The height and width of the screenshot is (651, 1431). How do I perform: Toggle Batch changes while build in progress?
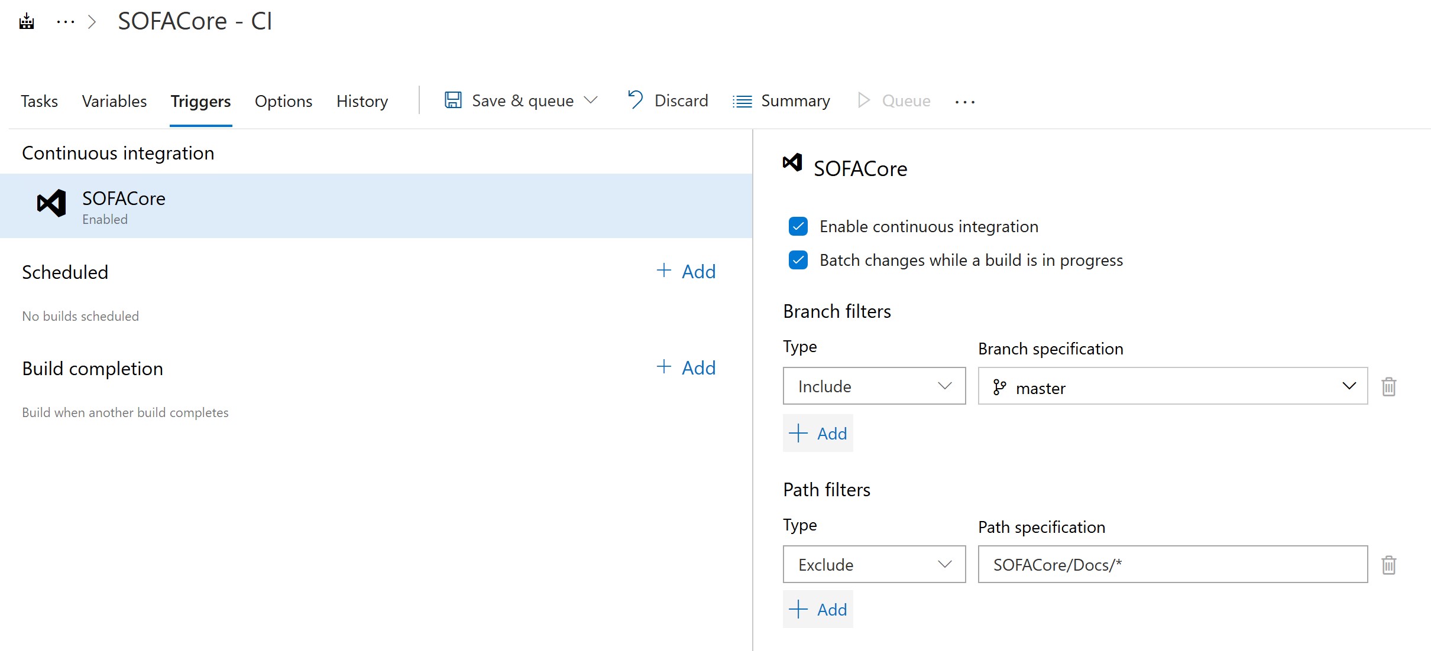pos(798,260)
